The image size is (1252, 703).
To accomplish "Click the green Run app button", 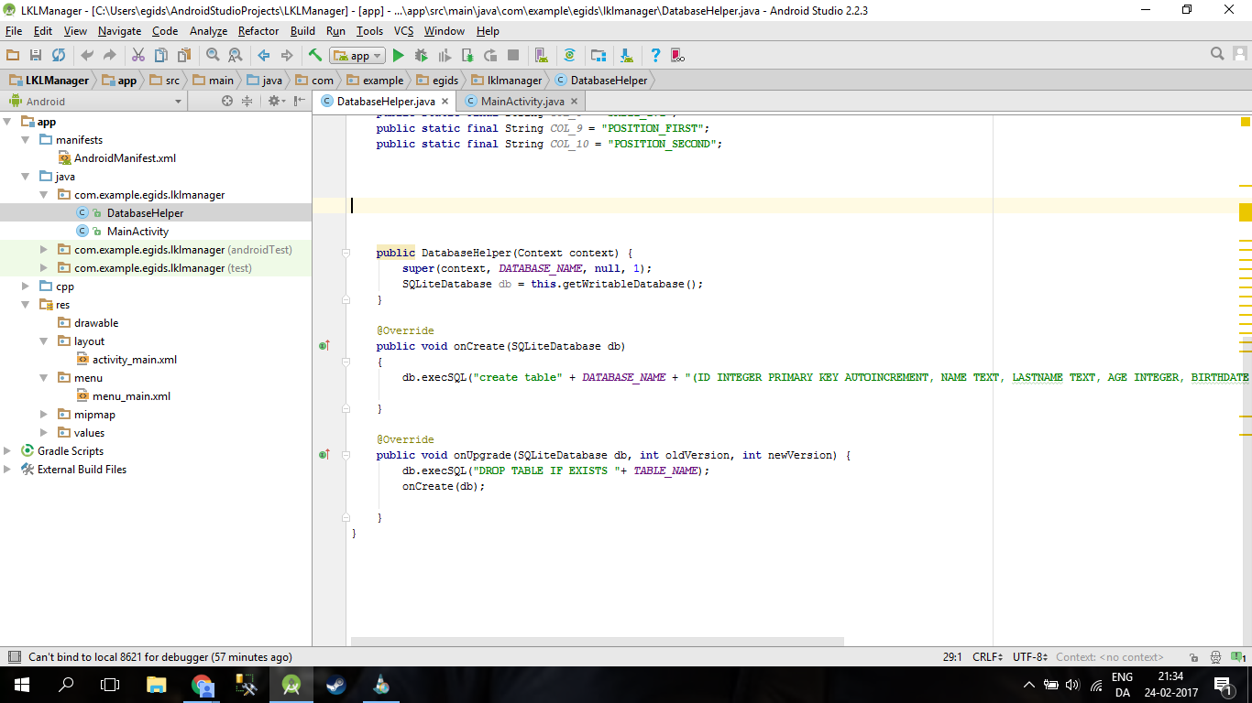I will click(x=399, y=56).
